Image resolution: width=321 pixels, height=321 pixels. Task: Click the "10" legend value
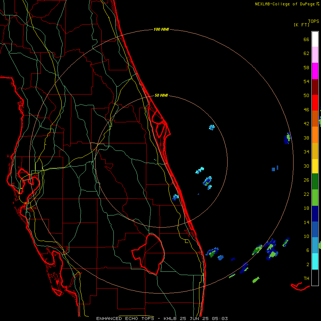click(306, 236)
